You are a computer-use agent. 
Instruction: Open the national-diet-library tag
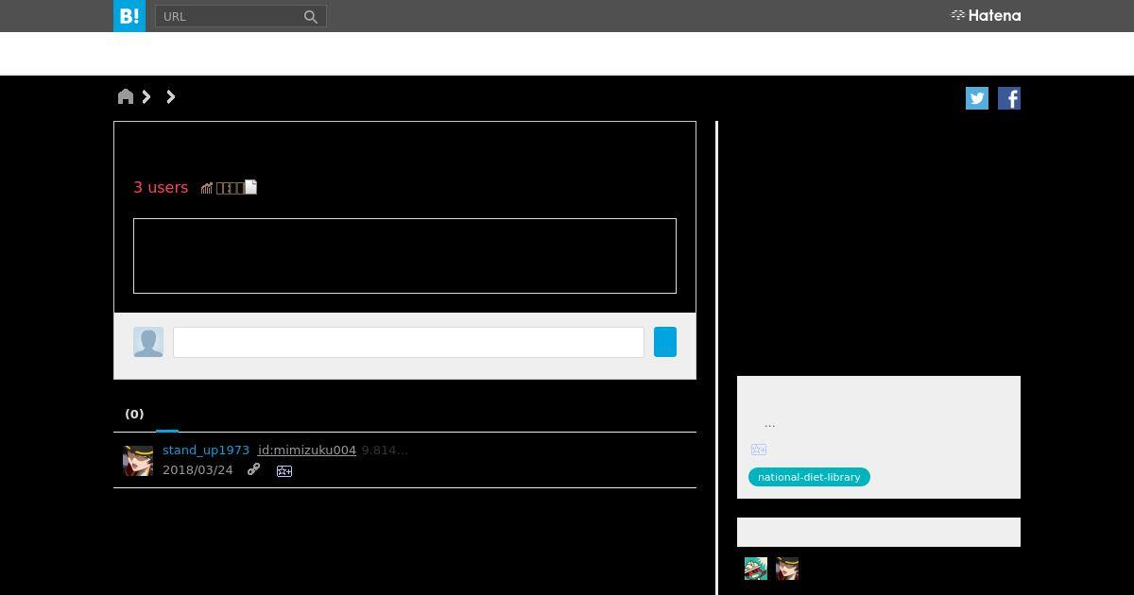pyautogui.click(x=809, y=477)
